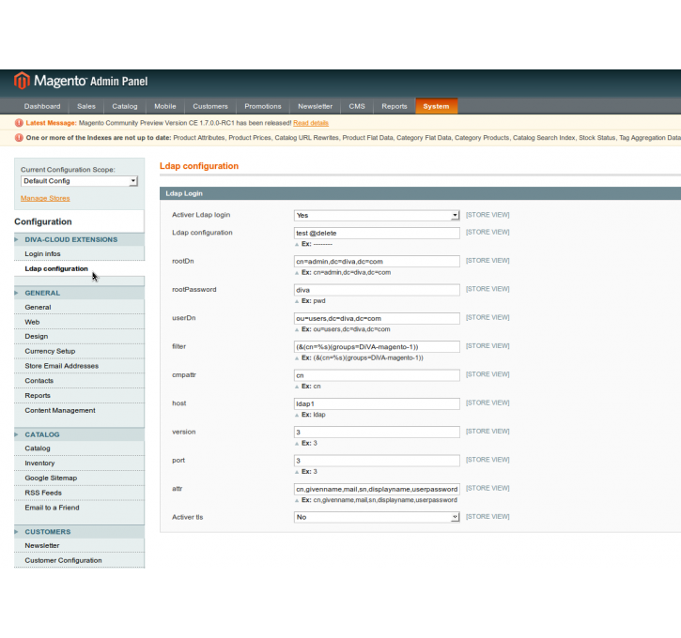681x638 pixels.
Task: Open the Dashboard menu
Action: tap(42, 106)
